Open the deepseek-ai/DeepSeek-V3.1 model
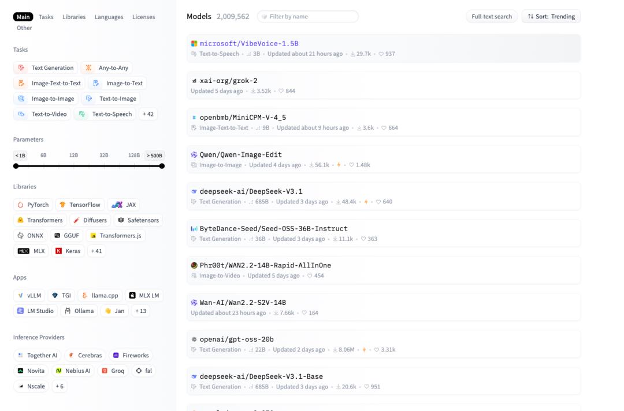Image resolution: width=624 pixels, height=411 pixels. click(x=383, y=196)
